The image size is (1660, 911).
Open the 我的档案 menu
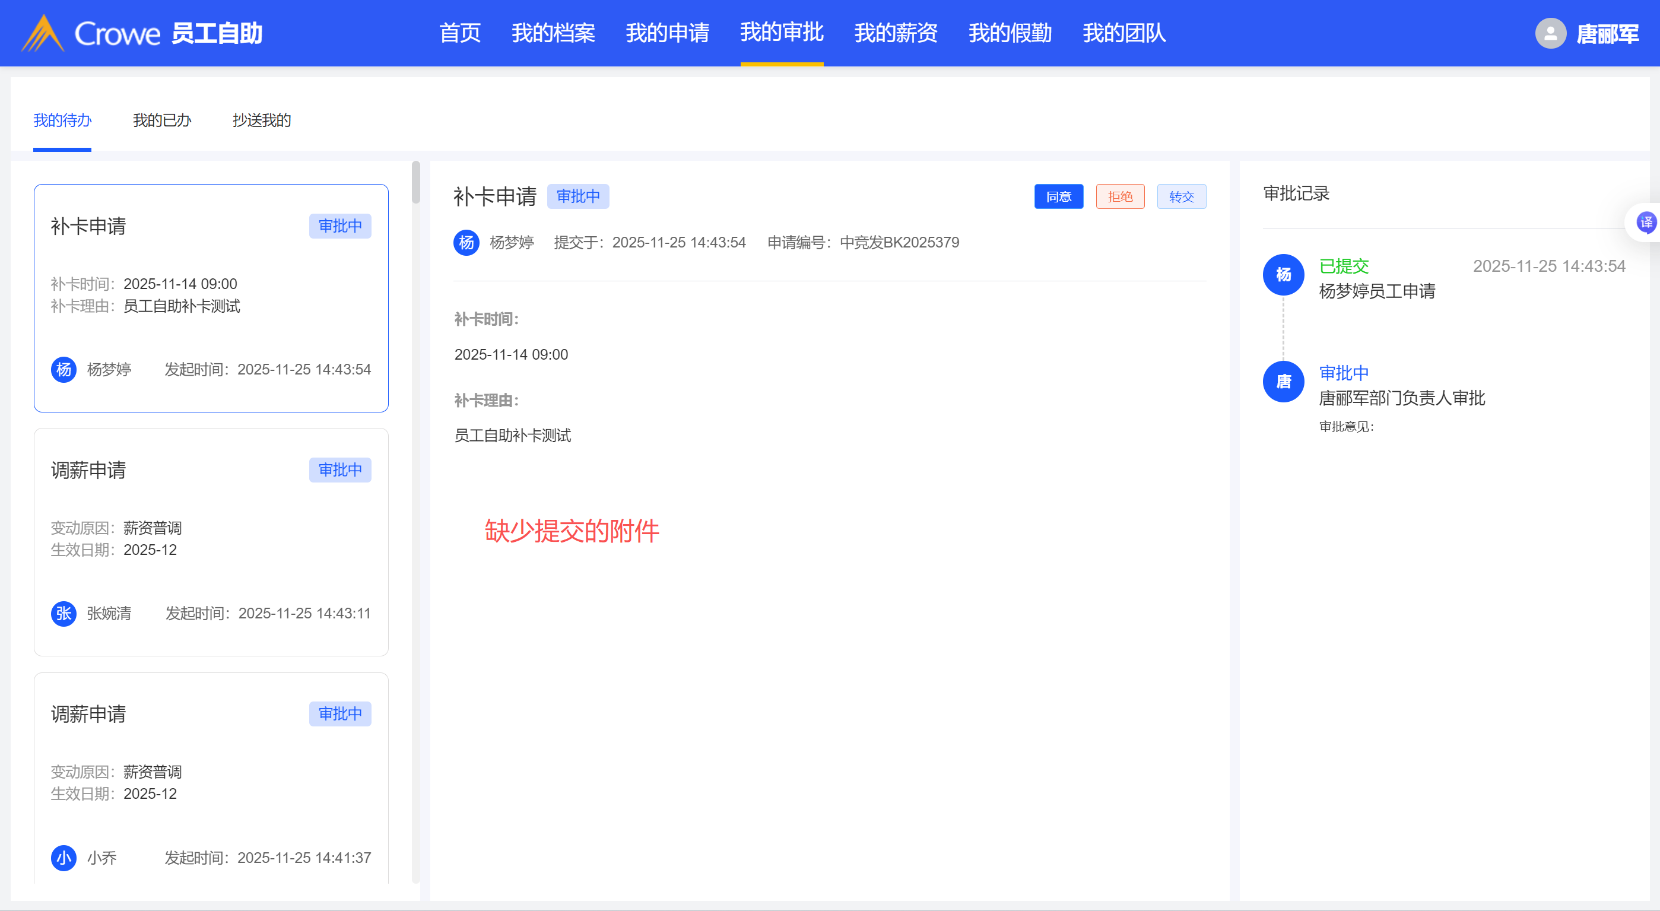tap(553, 33)
